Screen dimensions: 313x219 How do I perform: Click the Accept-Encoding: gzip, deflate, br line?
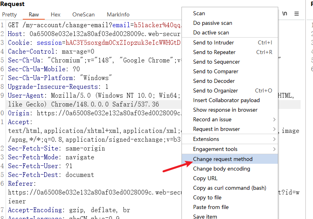point(69,210)
